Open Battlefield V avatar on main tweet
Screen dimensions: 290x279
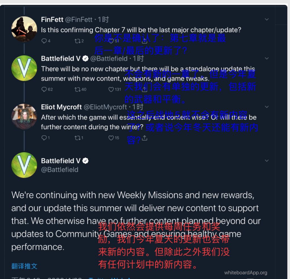coord(24,165)
